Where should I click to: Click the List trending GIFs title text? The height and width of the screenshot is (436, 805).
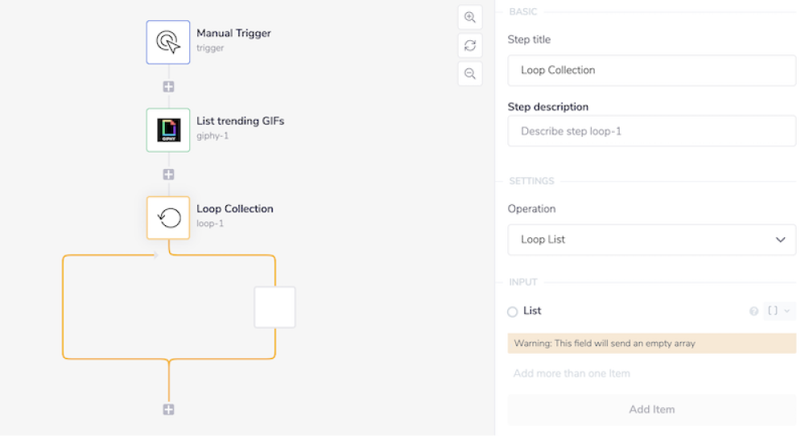240,121
